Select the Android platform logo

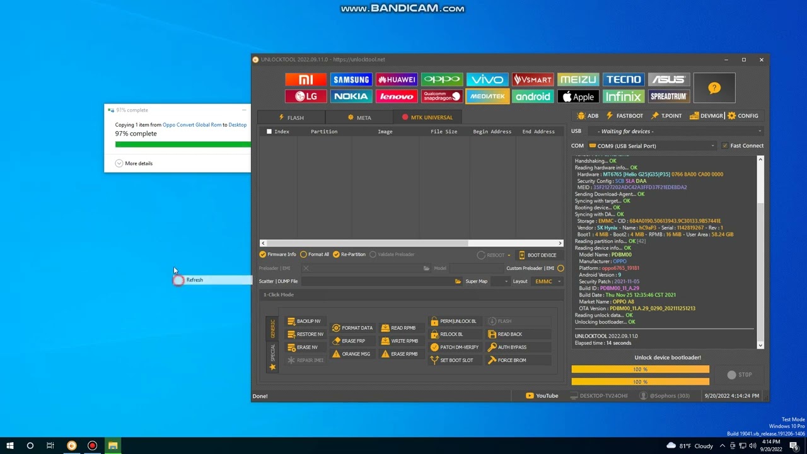533,96
